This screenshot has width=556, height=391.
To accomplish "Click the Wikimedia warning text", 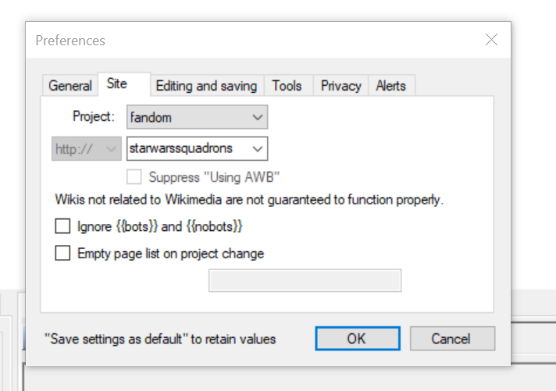I will pyautogui.click(x=249, y=200).
